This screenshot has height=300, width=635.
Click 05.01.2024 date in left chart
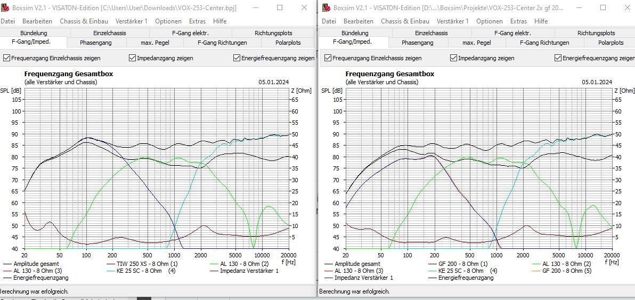tap(274, 82)
